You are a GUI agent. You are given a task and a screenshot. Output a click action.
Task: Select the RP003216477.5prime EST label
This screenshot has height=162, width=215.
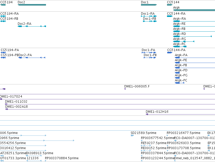click(x=183, y=133)
